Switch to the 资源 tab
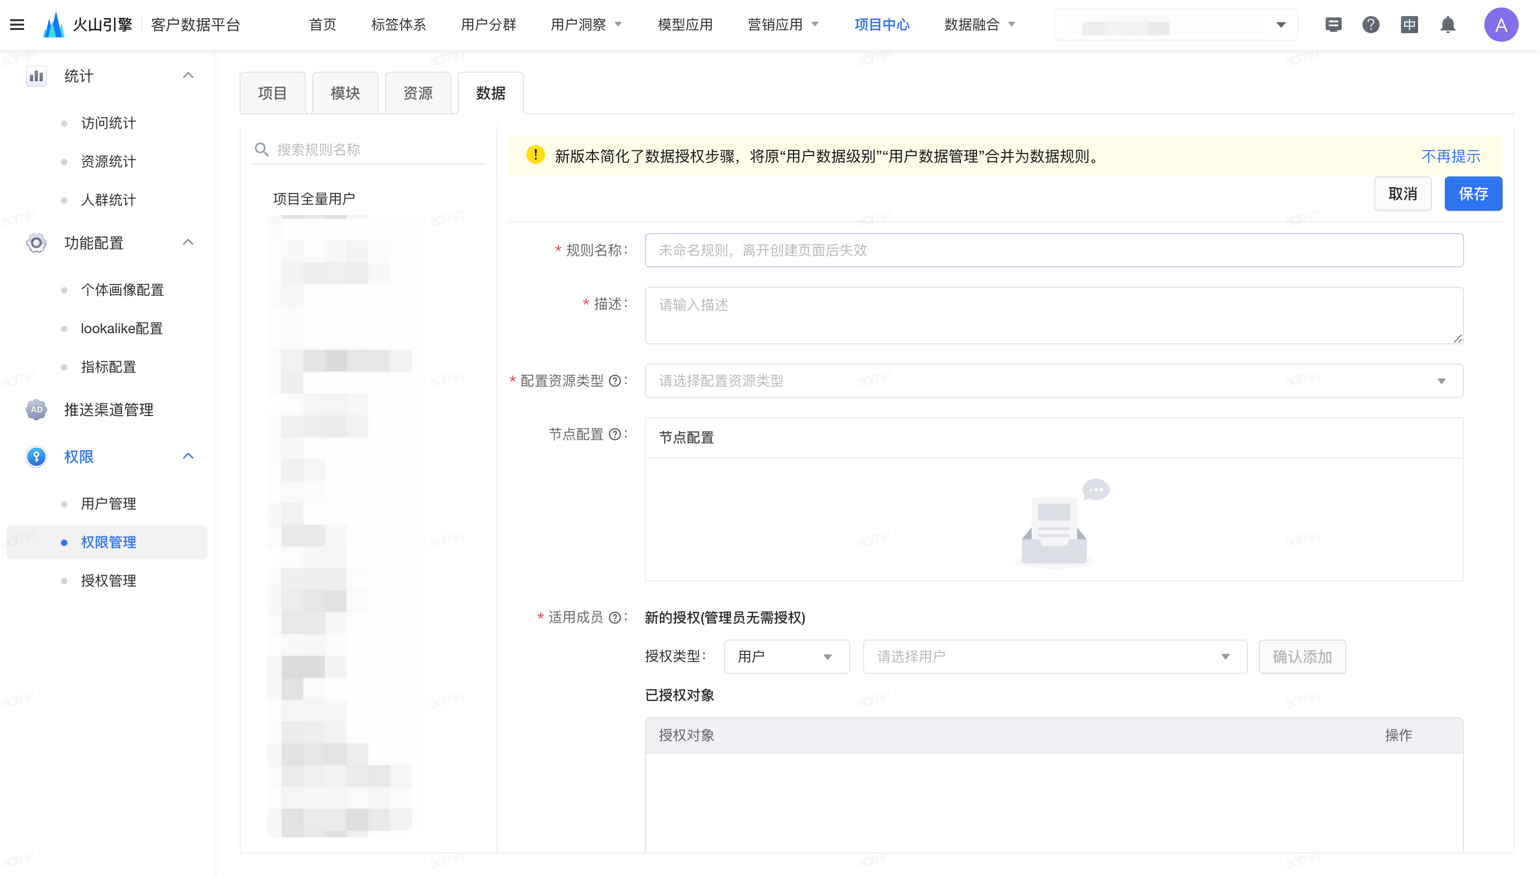The width and height of the screenshot is (1540, 877). 418,93
